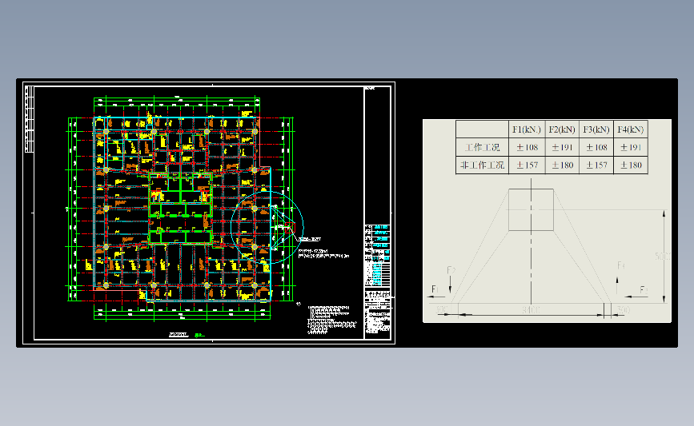
Task: Click the F4 upward force label in the diagram
Action: (621, 265)
